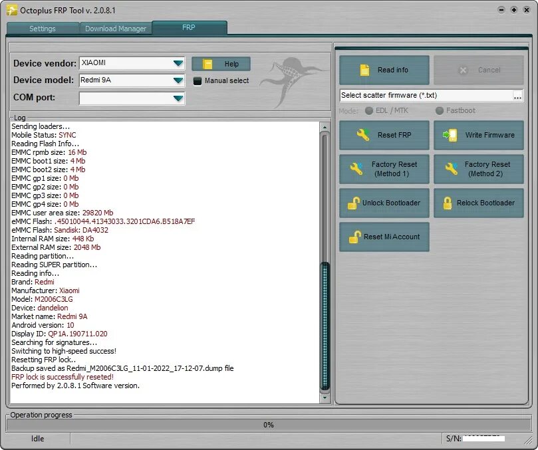Click the S/N label in status bar

(454, 439)
